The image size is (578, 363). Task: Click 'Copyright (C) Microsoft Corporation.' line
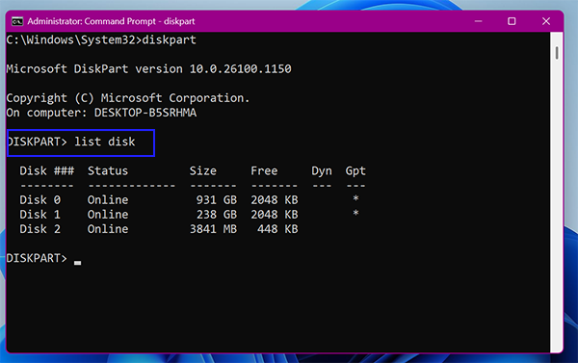coord(128,98)
